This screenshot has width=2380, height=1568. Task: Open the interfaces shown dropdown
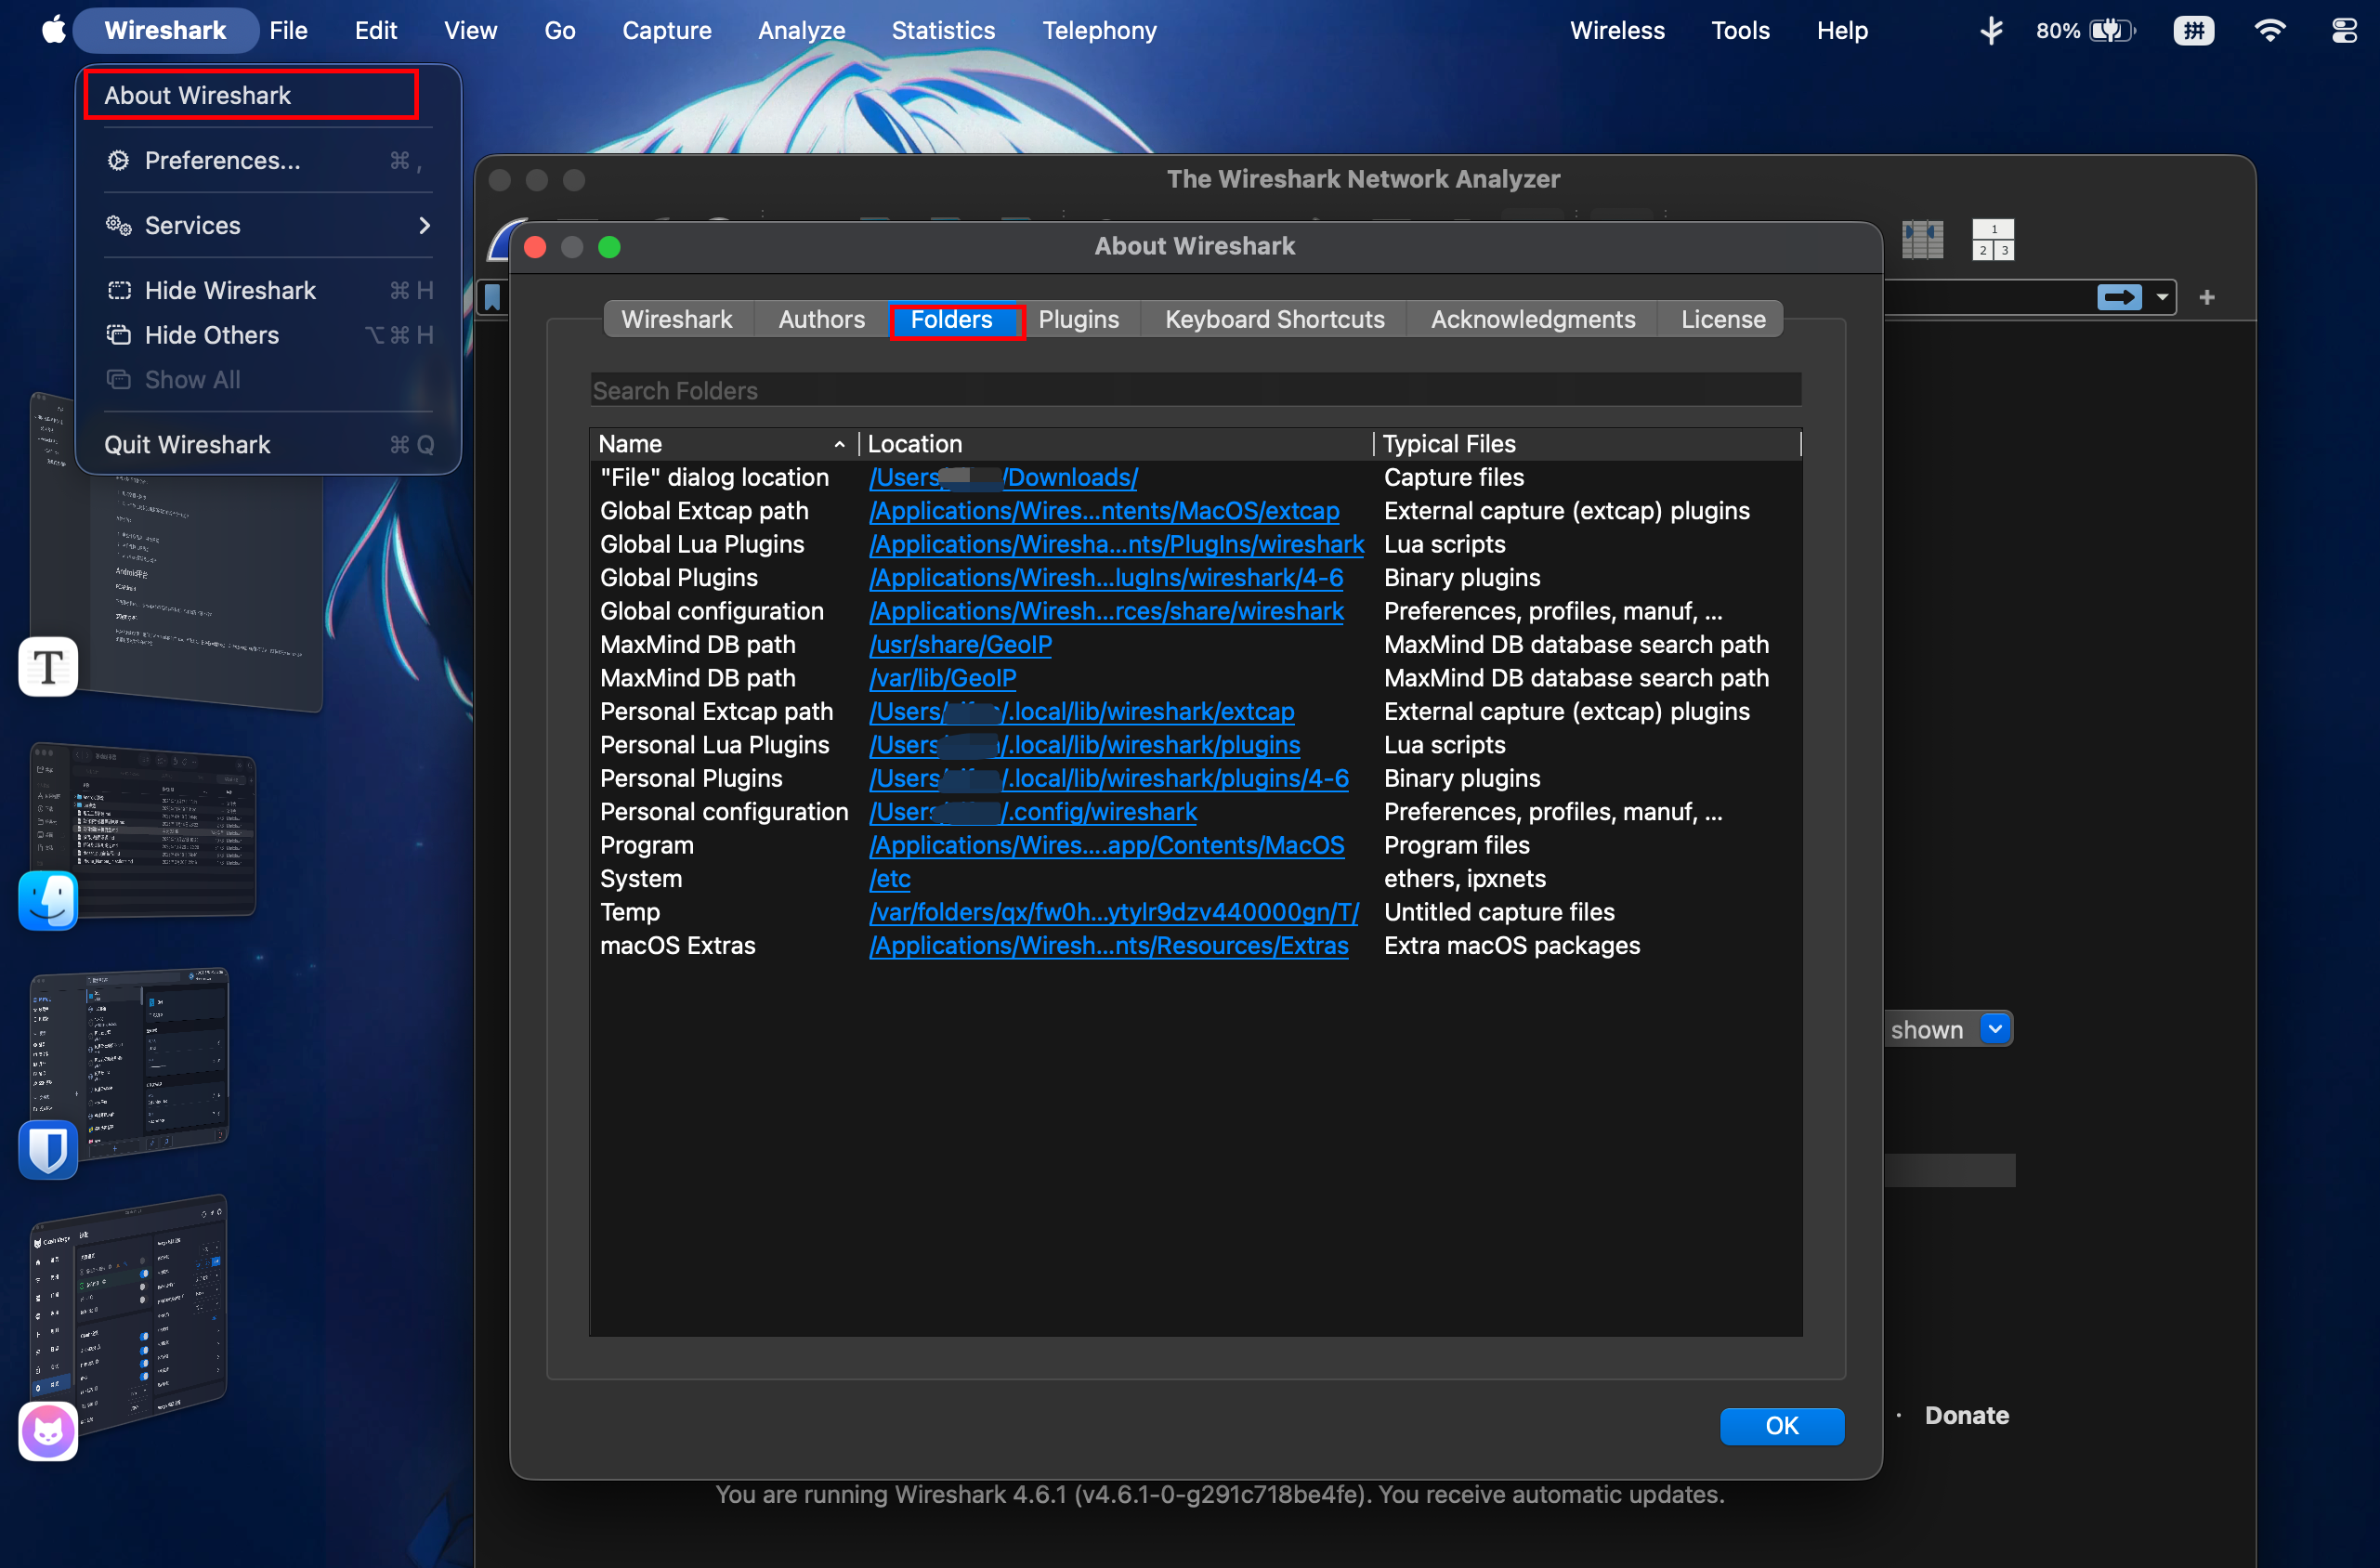pyautogui.click(x=1994, y=1029)
